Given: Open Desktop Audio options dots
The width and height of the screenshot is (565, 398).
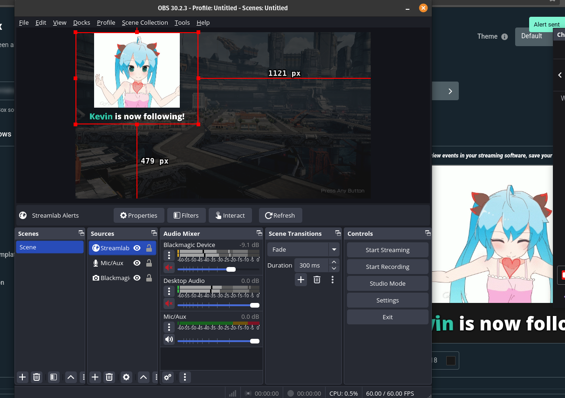Looking at the screenshot, I should [x=169, y=291].
